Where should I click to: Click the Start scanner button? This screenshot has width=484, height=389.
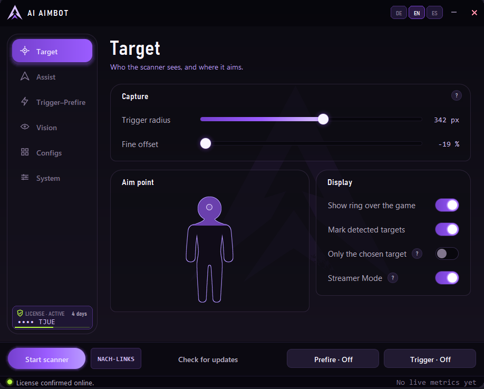click(x=46, y=359)
